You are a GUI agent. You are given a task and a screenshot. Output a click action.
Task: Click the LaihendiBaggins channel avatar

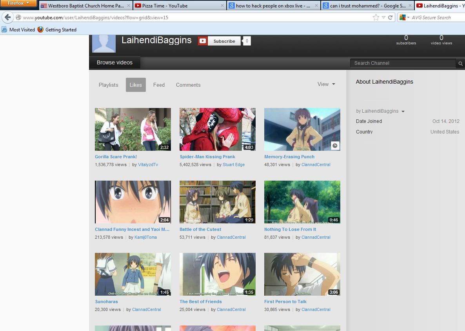click(x=104, y=44)
